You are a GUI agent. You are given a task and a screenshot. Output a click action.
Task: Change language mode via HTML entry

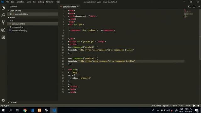[188, 106]
